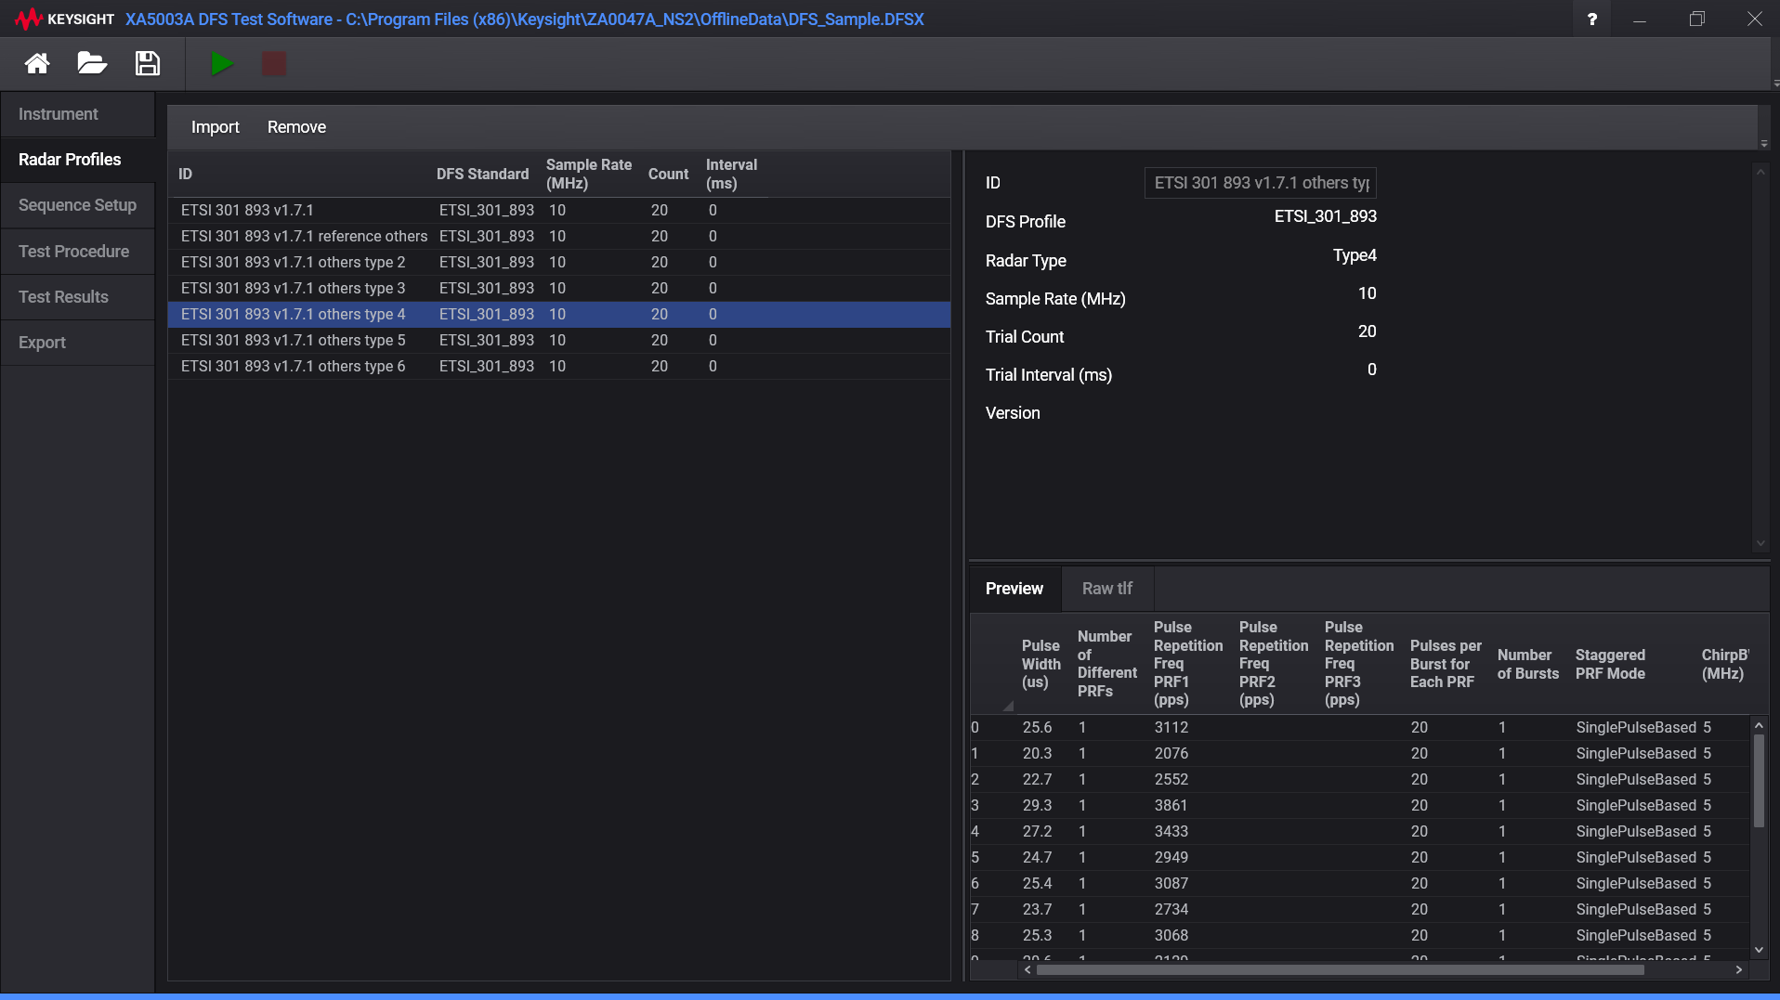1780x1000 pixels.
Task: Open a file with folder icon
Action: (x=92, y=64)
